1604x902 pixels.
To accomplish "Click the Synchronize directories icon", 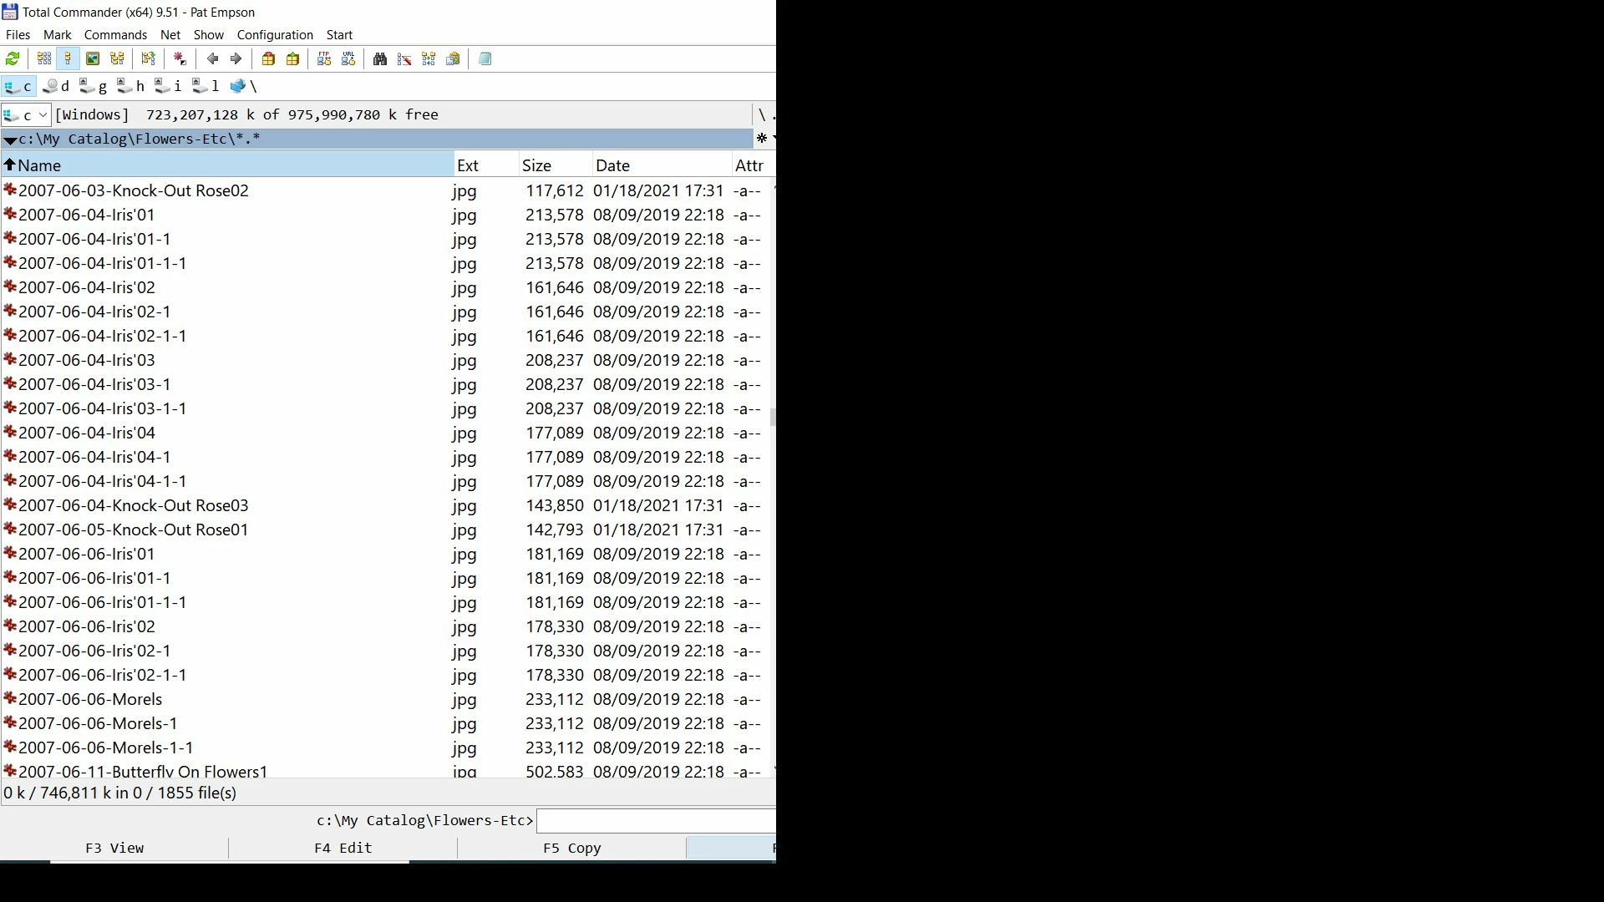I will pyautogui.click(x=429, y=58).
